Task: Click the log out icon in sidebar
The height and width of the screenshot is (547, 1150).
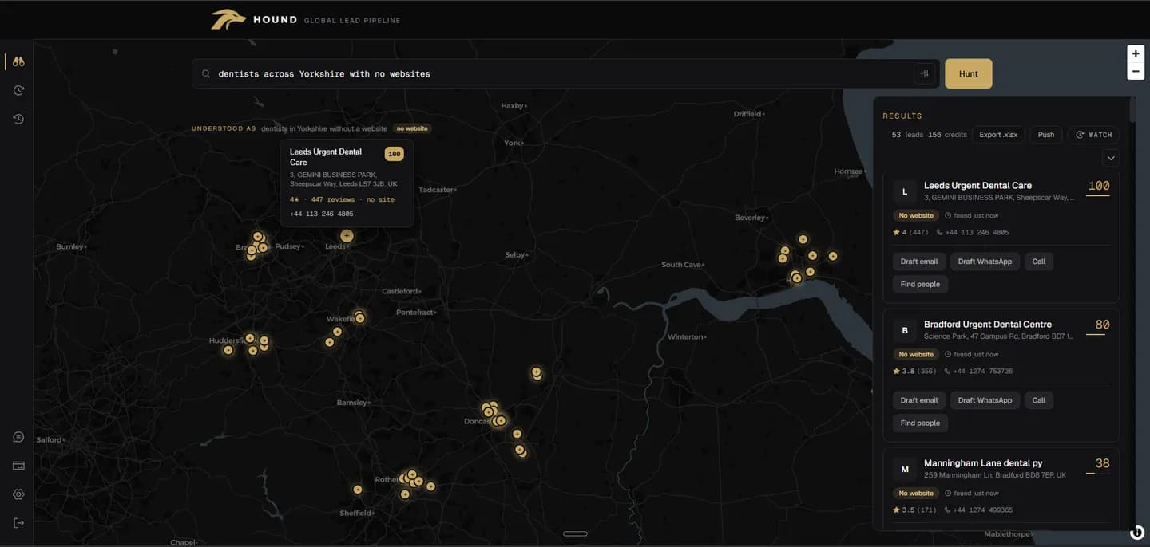Action: [x=18, y=522]
